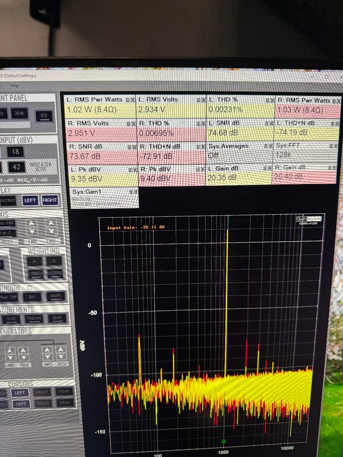This screenshot has height=457, width=343.
Task: Click the green marker at 1000 Hz
Action: tap(224, 442)
